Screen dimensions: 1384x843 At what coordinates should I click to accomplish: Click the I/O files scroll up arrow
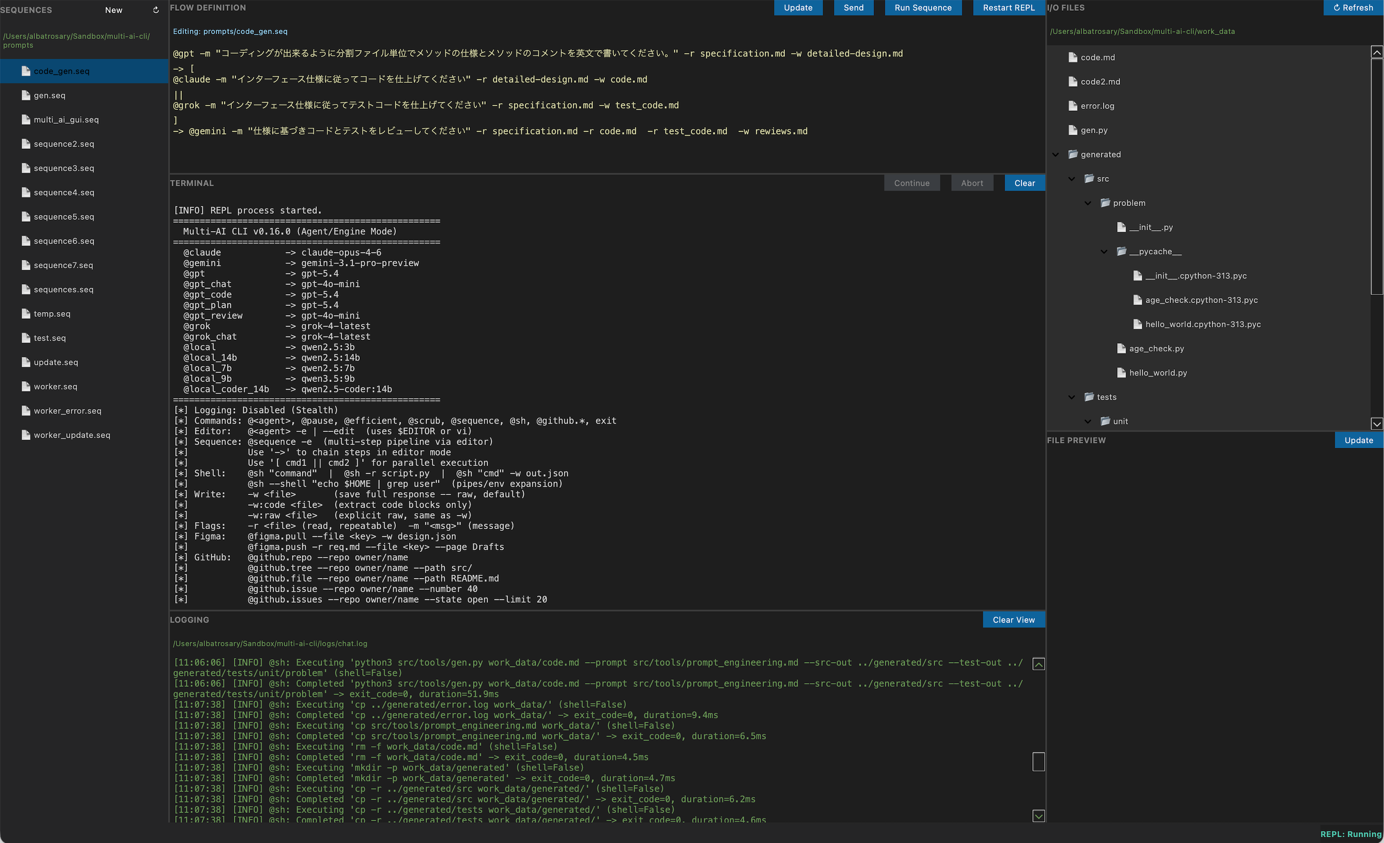(x=1377, y=52)
